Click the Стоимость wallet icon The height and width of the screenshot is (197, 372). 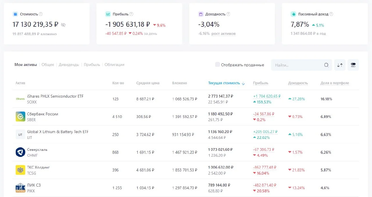[x=15, y=14]
